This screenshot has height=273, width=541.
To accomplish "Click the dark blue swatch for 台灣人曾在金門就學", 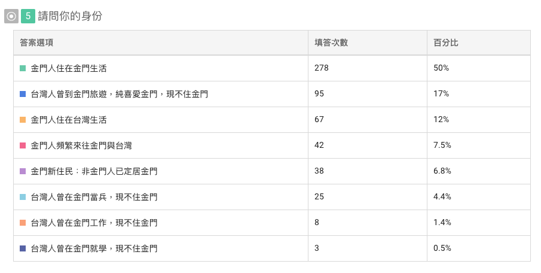I will pyautogui.click(x=23, y=248).
